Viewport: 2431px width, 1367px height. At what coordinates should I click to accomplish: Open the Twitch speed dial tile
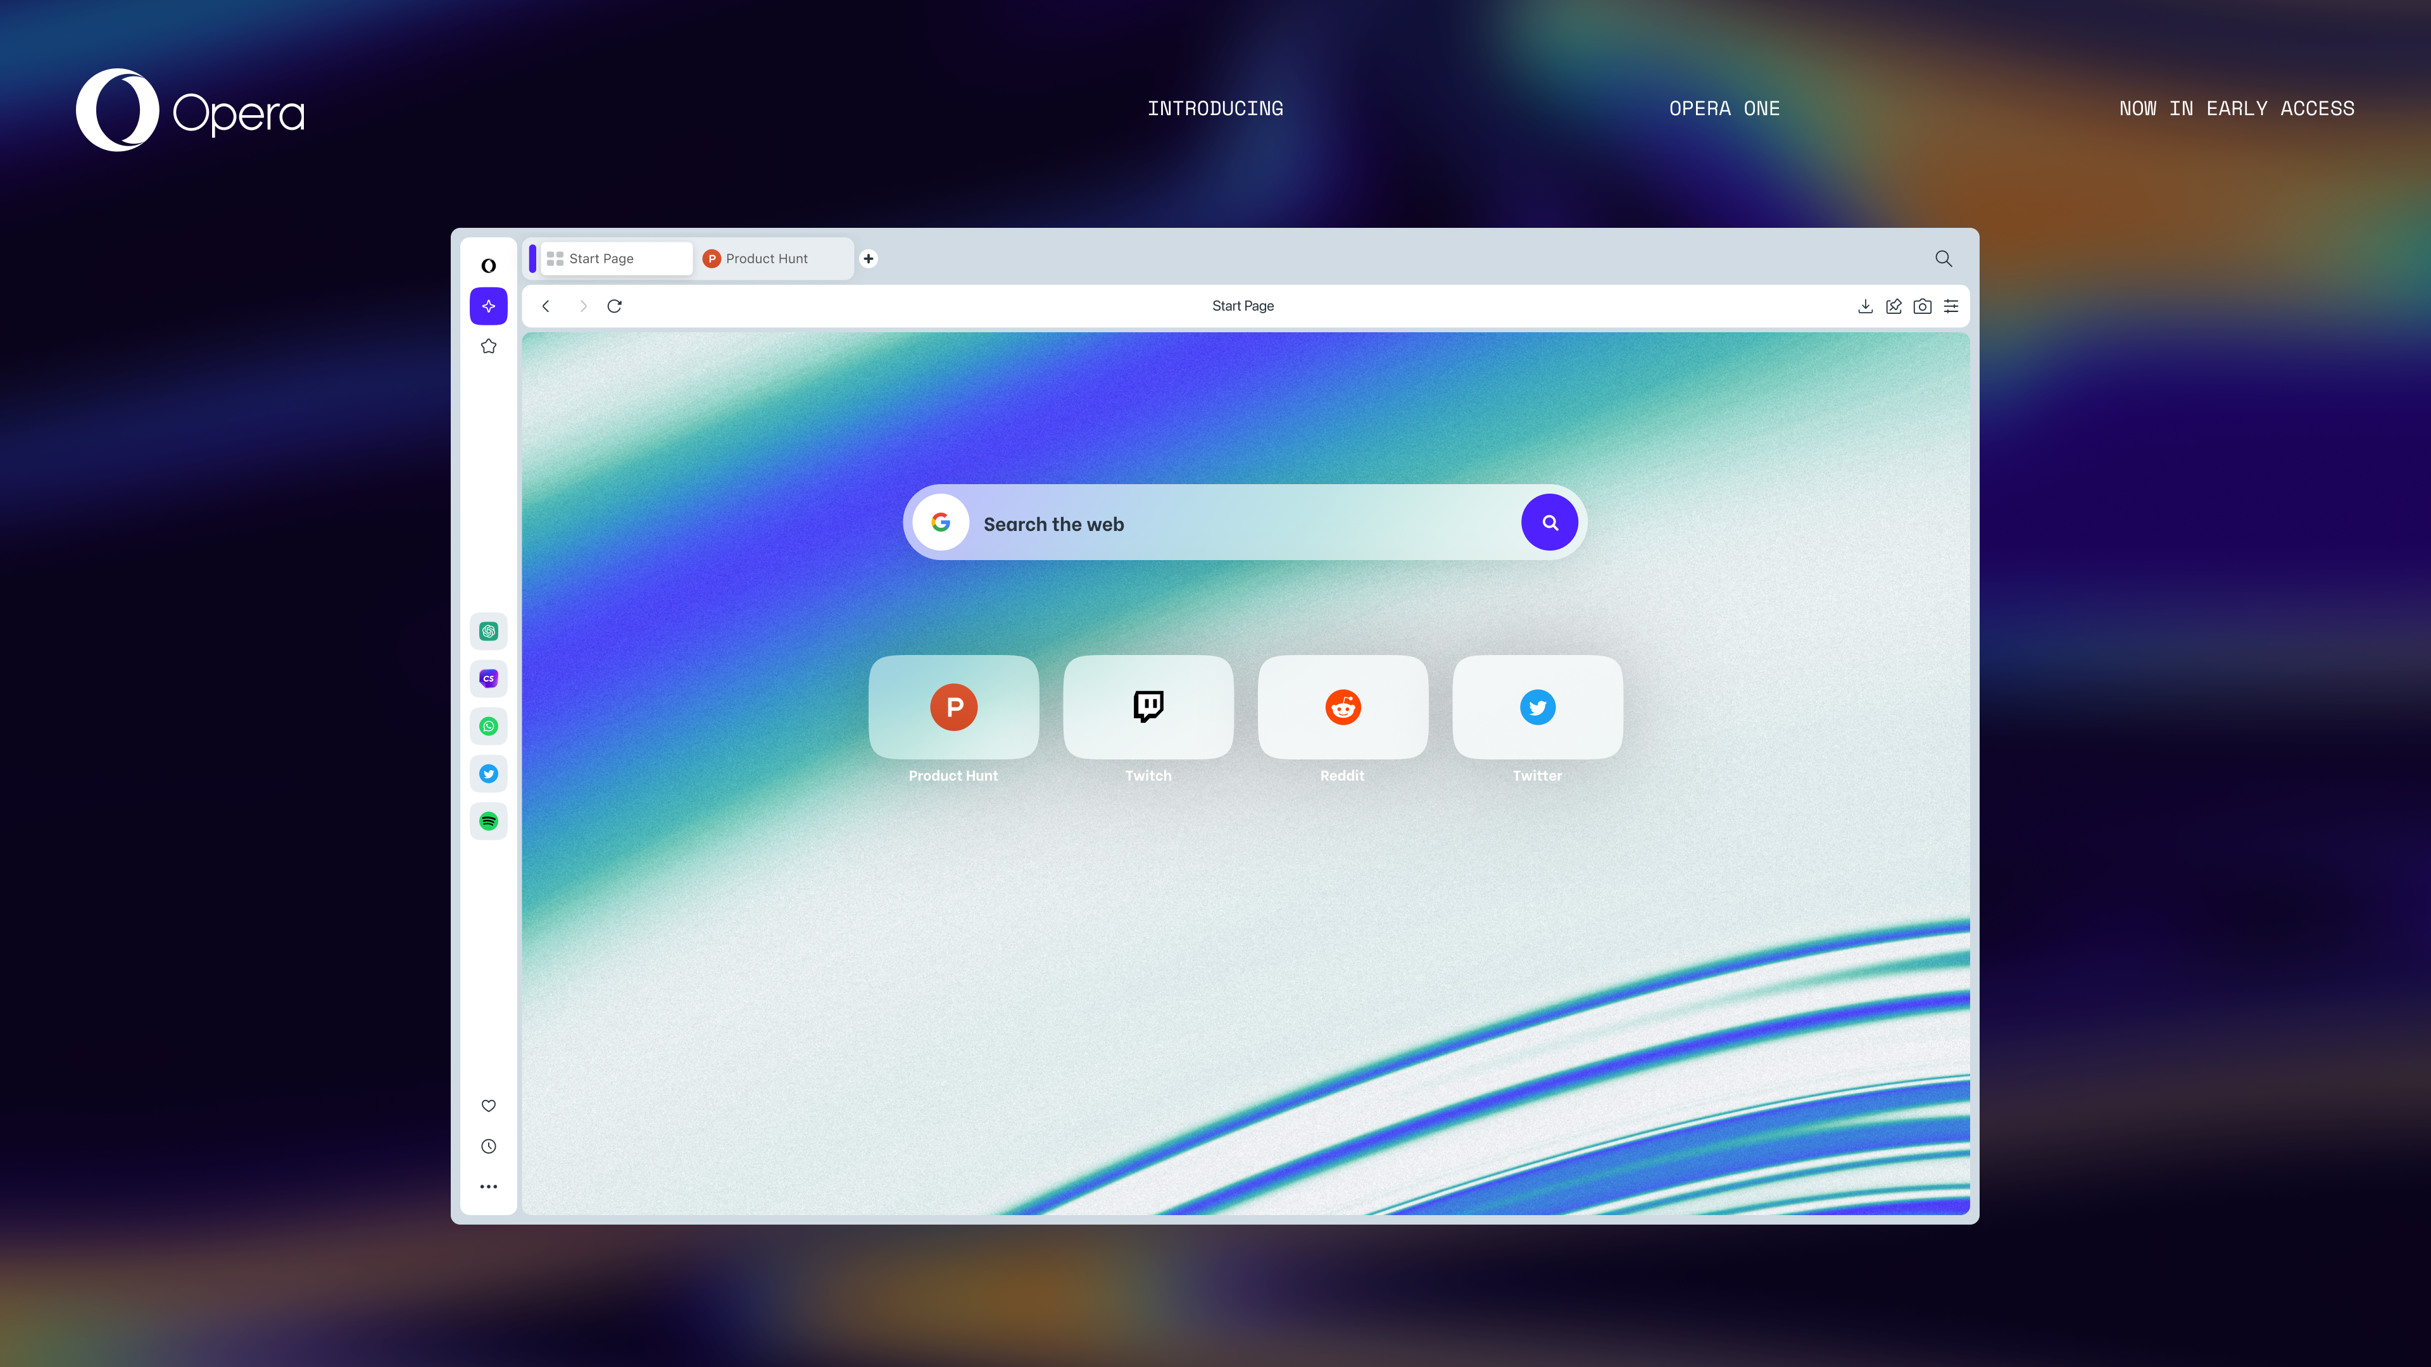click(1148, 707)
